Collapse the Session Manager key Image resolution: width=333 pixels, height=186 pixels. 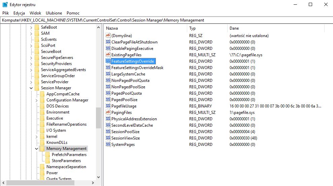pos(31,88)
